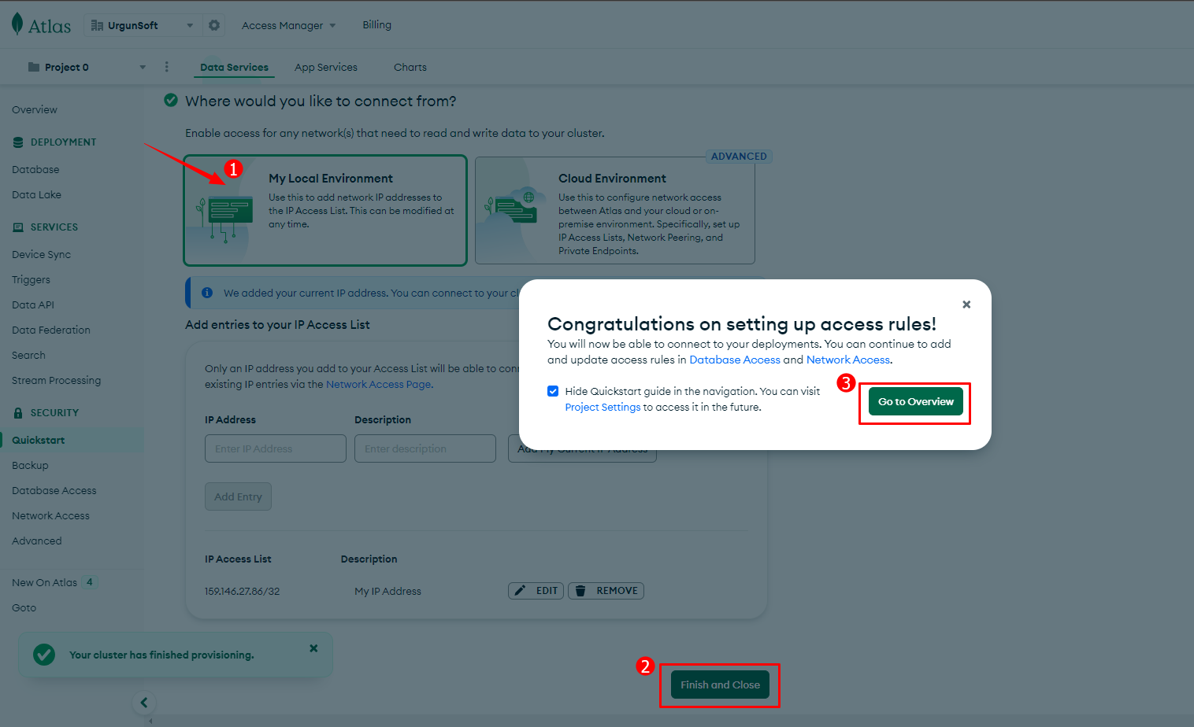Screen dimensions: 1194x727
Task: Click the pencil icon in EDIT button
Action: [x=521, y=591]
